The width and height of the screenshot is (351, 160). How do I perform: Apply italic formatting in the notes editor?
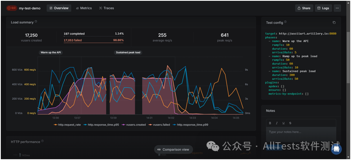click(277, 123)
